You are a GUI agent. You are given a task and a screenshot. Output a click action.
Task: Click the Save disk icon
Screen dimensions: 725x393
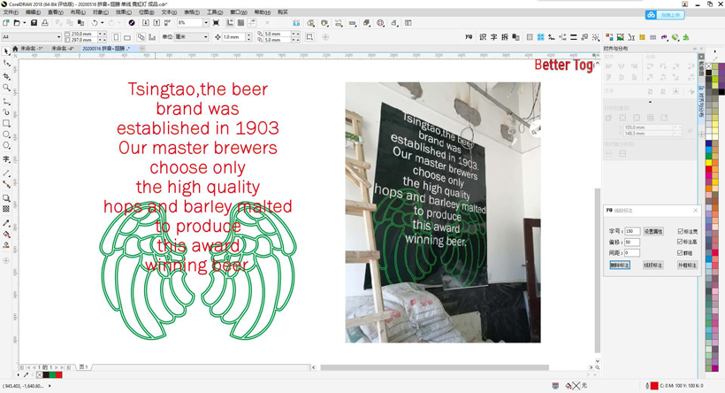pyautogui.click(x=34, y=23)
